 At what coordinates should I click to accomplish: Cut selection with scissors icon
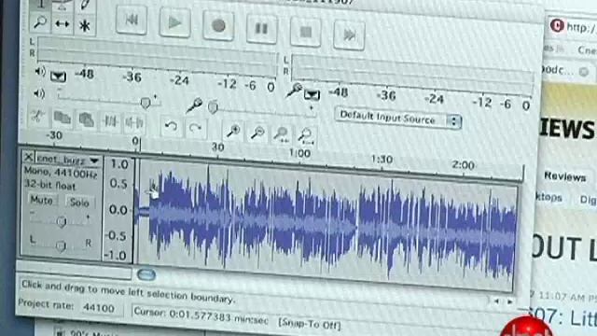(37, 117)
